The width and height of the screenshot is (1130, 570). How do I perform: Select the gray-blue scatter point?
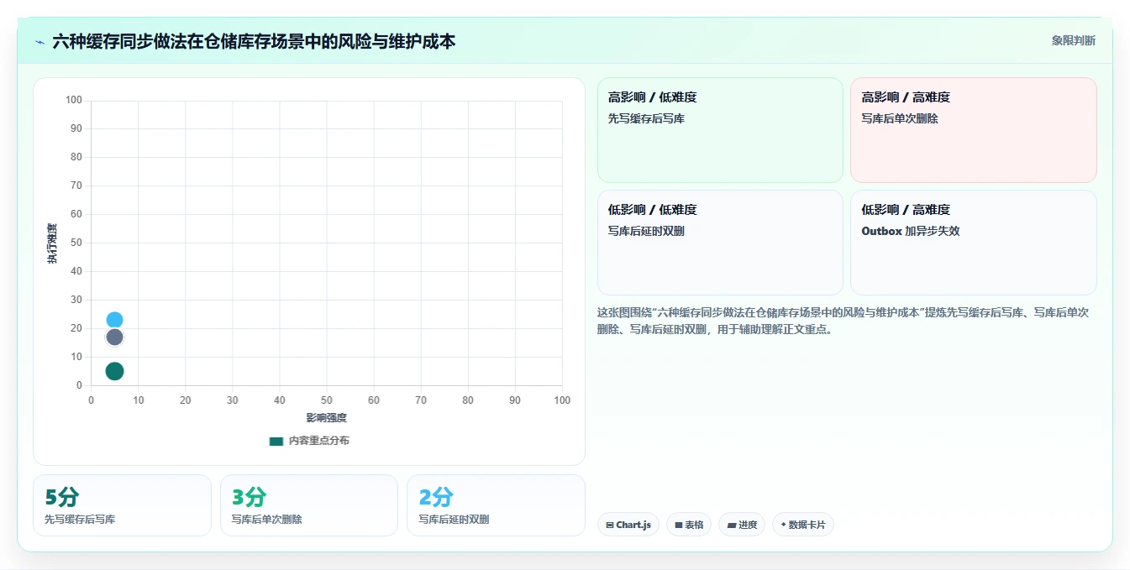(x=114, y=337)
